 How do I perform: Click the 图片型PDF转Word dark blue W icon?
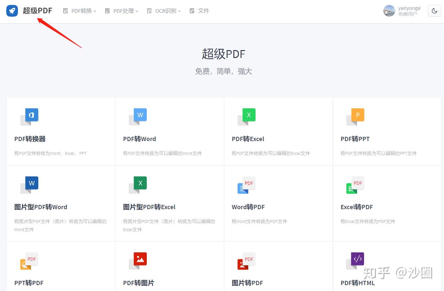(29, 185)
